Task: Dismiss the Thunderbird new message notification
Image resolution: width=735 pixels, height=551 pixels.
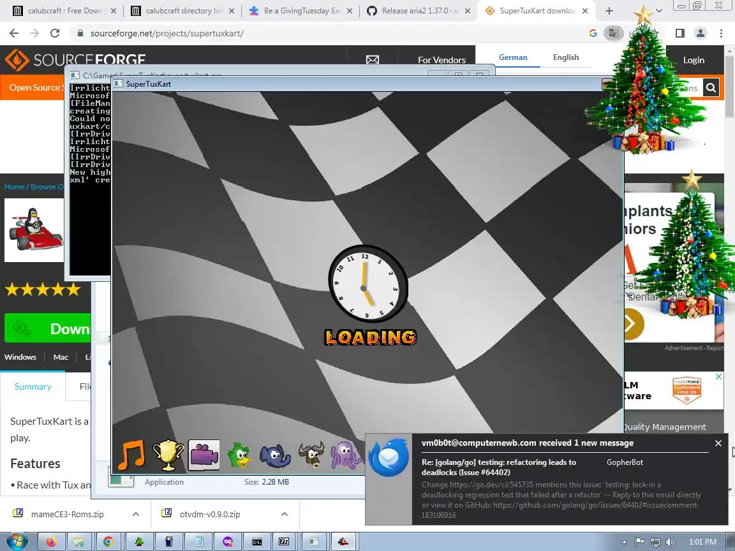Action: click(x=718, y=443)
